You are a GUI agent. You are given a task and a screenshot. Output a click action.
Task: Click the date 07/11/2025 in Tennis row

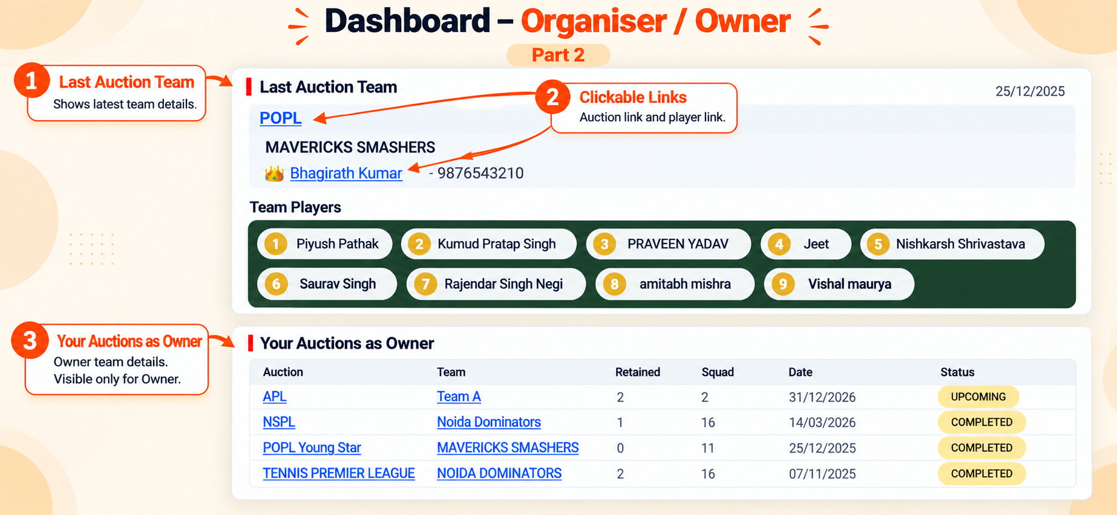[822, 474]
